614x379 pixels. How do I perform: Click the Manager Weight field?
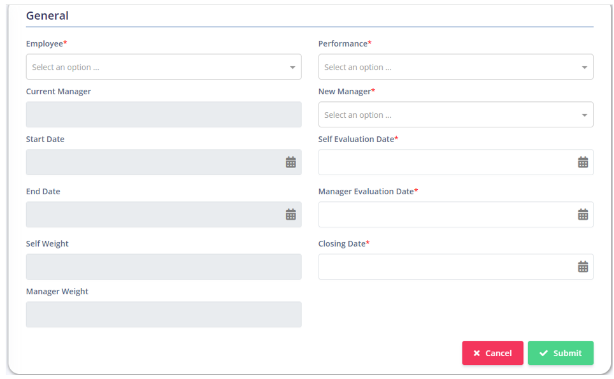pos(164,315)
